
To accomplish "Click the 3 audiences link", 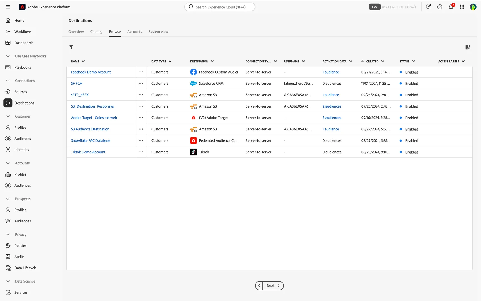I will tap(332, 118).
